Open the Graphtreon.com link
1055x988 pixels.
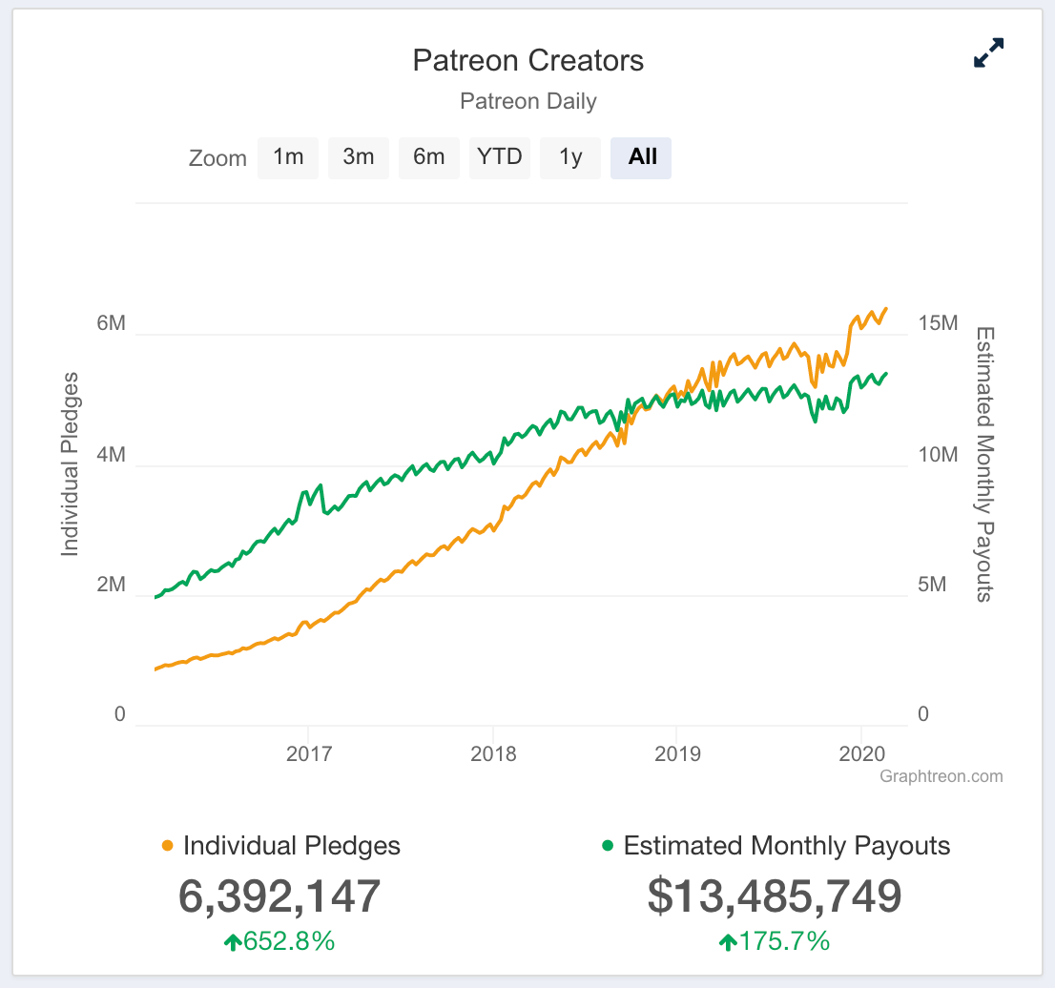point(941,775)
